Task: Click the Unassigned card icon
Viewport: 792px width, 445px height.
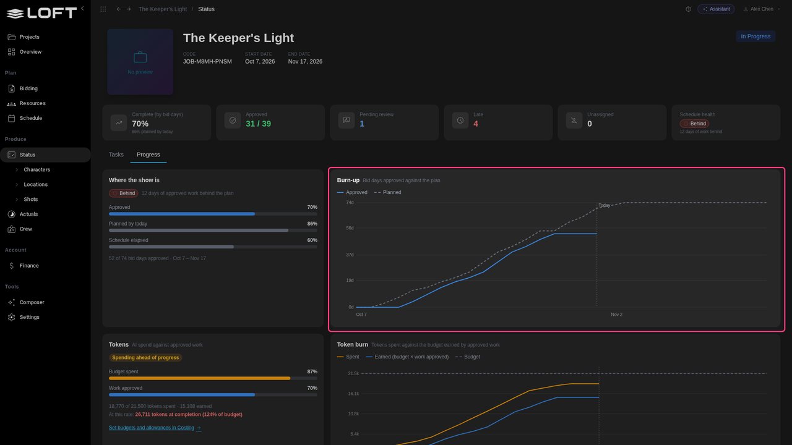Action: coord(574,121)
